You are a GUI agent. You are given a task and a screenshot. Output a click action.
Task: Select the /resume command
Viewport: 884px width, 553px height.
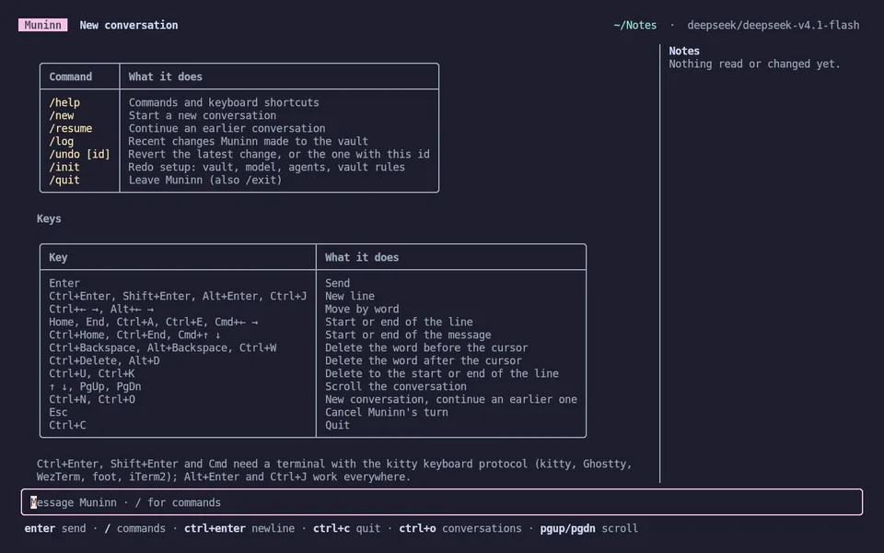click(71, 128)
